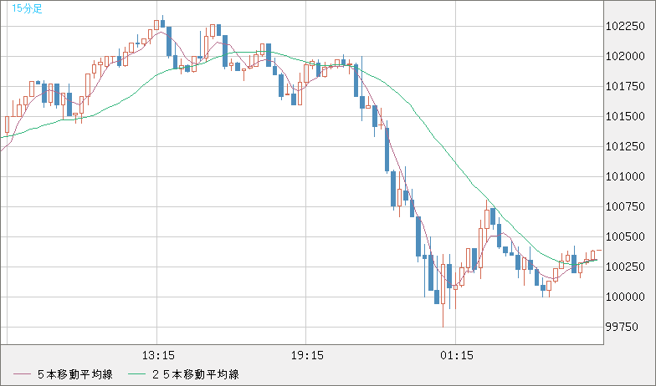Click the 100250 price axis label
Image resolution: width=656 pixels, height=386 pixels.
tap(625, 267)
